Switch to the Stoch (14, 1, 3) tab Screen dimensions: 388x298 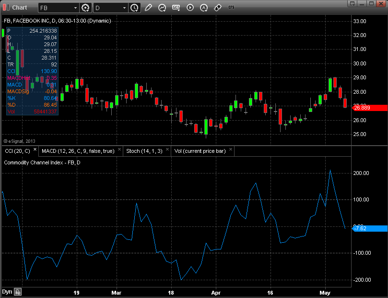click(x=144, y=151)
